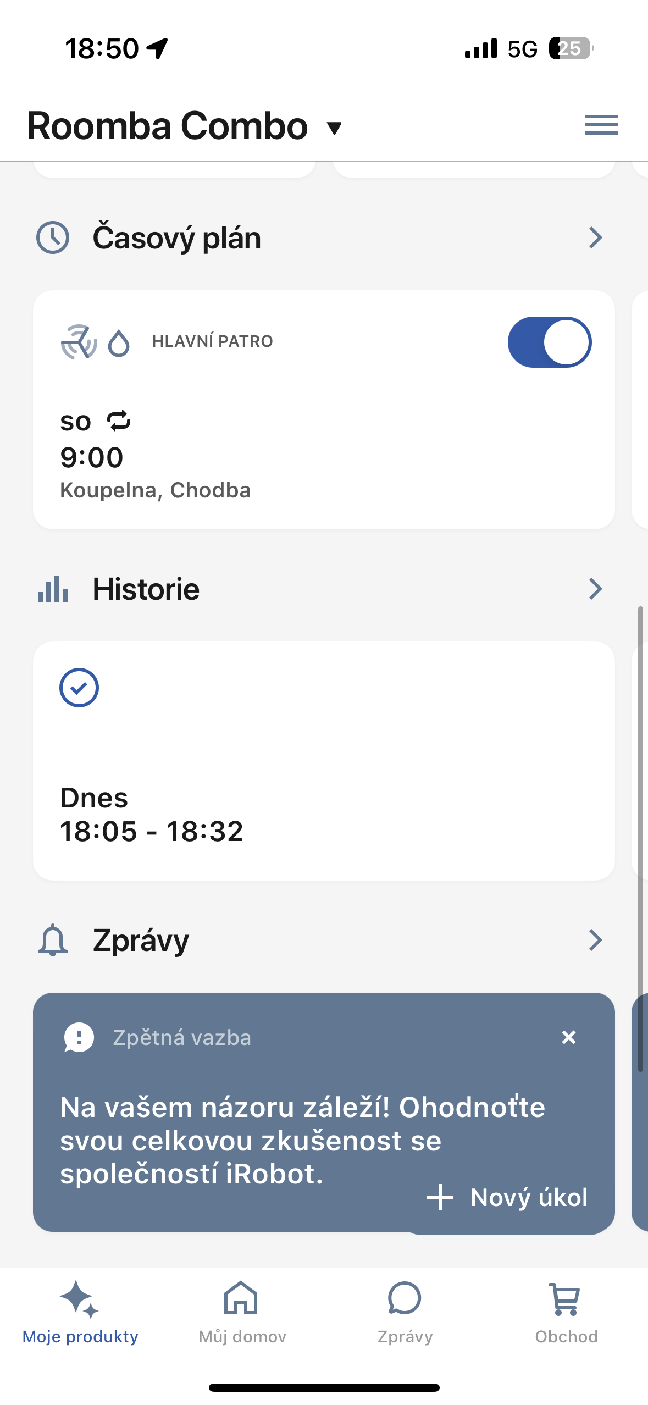Image resolution: width=648 pixels, height=1405 pixels.
Task: Tap the completed checkmark icon in Historie card
Action: pos(79,687)
